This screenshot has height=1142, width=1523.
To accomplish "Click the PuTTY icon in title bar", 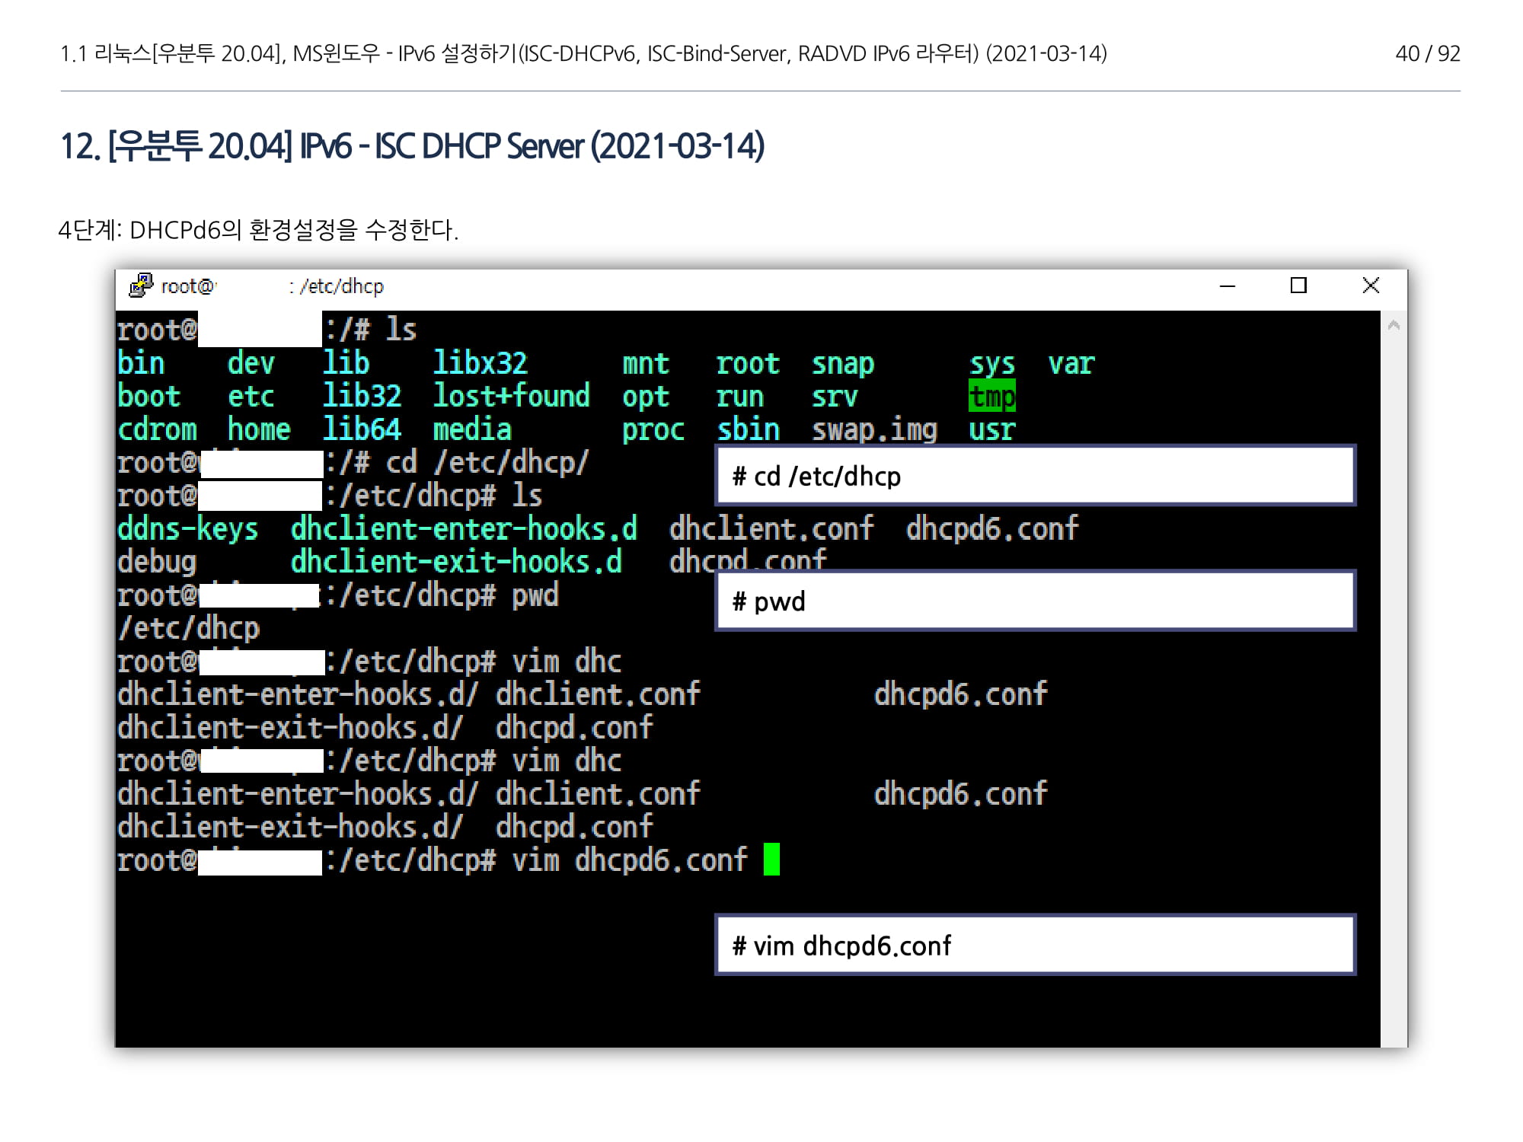I will pos(141,286).
